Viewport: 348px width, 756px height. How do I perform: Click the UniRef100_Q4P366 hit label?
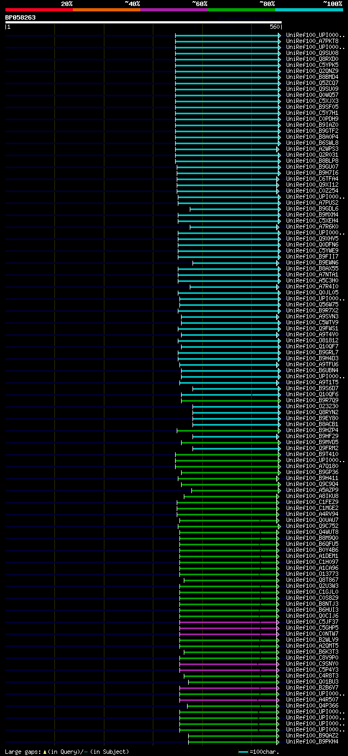pos(312,705)
